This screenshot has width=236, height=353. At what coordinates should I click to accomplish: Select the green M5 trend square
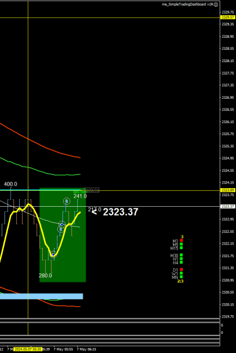click(181, 244)
